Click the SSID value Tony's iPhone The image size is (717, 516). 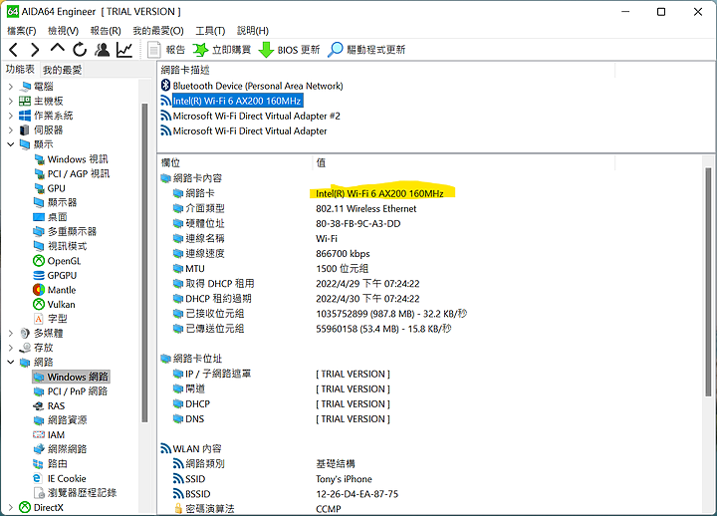pyautogui.click(x=344, y=479)
